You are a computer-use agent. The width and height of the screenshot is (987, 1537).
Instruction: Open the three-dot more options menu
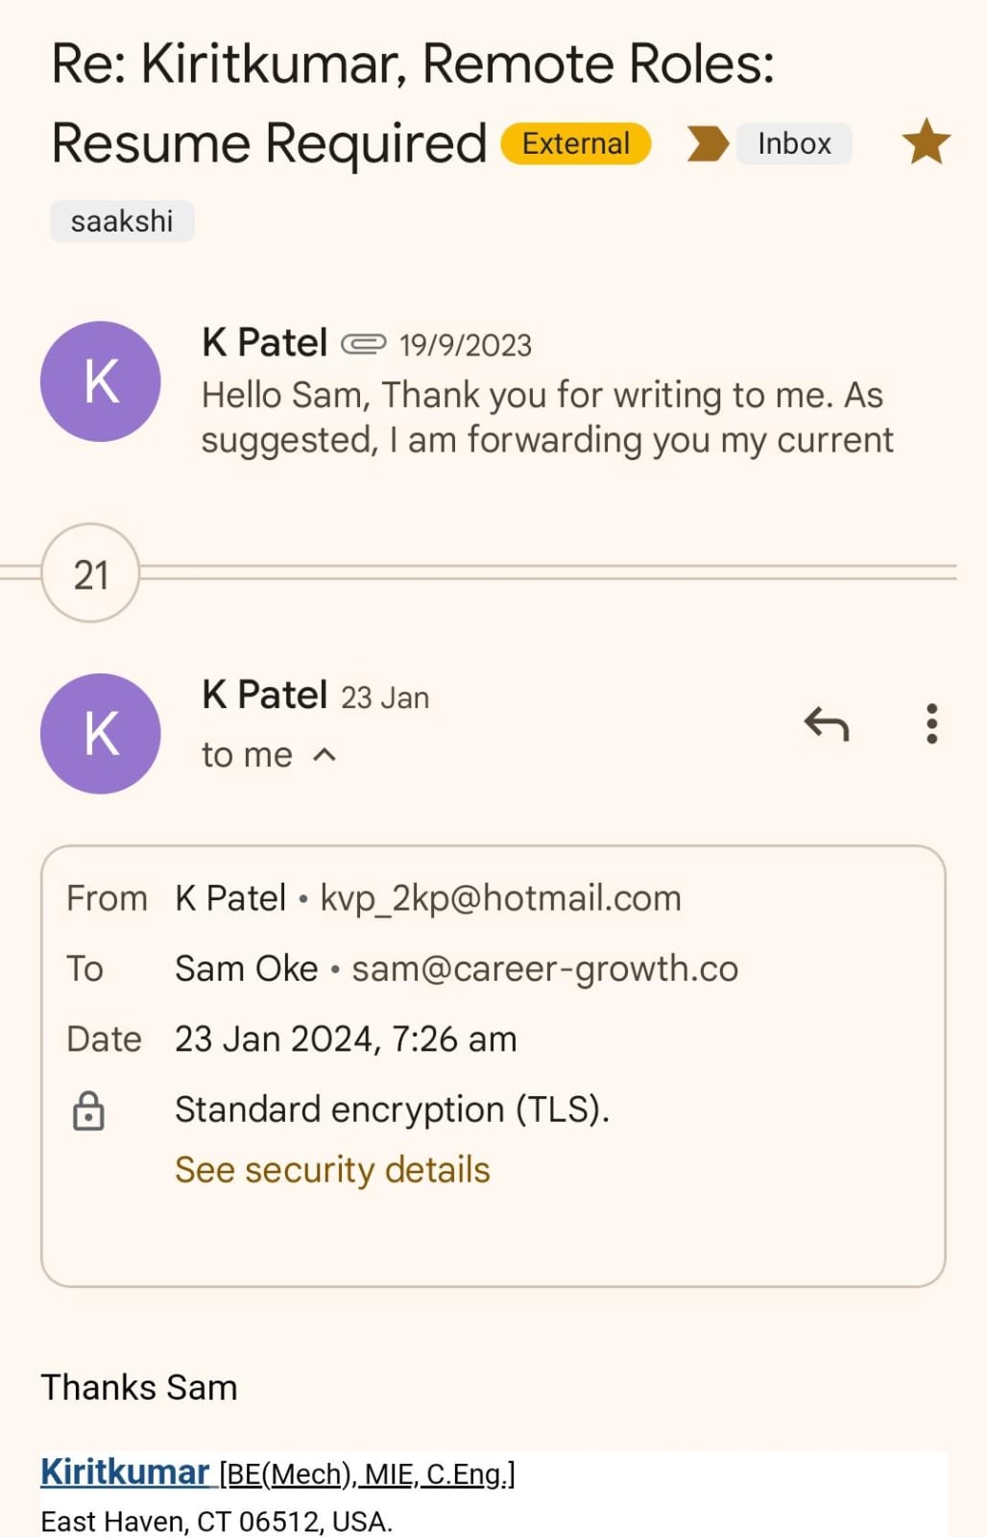coord(931,724)
